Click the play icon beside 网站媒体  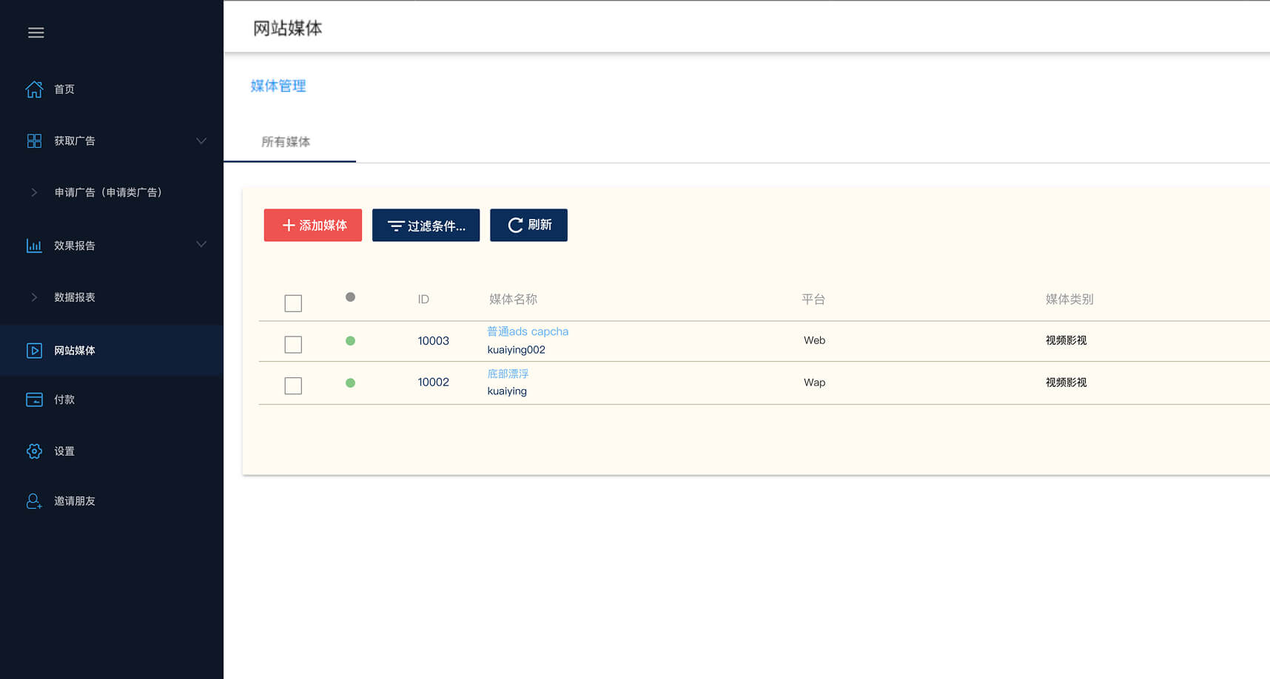point(34,351)
